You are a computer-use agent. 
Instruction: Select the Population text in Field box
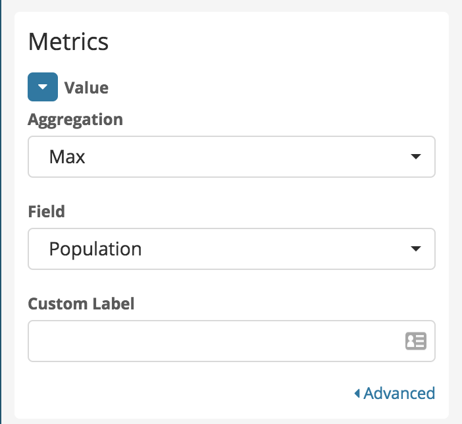95,250
